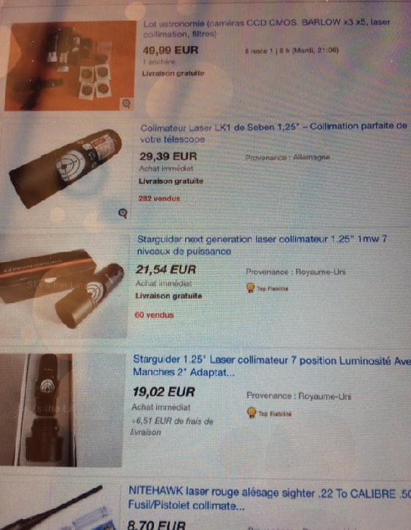Open the Starguider next generation laser collimateur listing
This screenshot has height=530, width=411.
tap(262, 245)
